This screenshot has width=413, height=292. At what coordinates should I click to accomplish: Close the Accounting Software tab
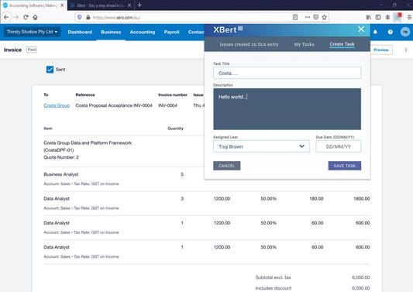62,5
